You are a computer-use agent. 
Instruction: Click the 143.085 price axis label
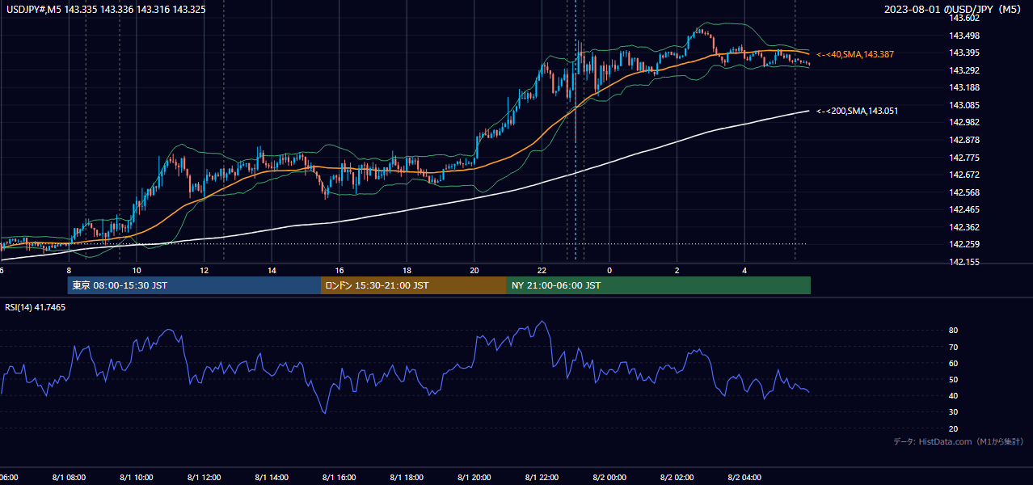pos(965,105)
